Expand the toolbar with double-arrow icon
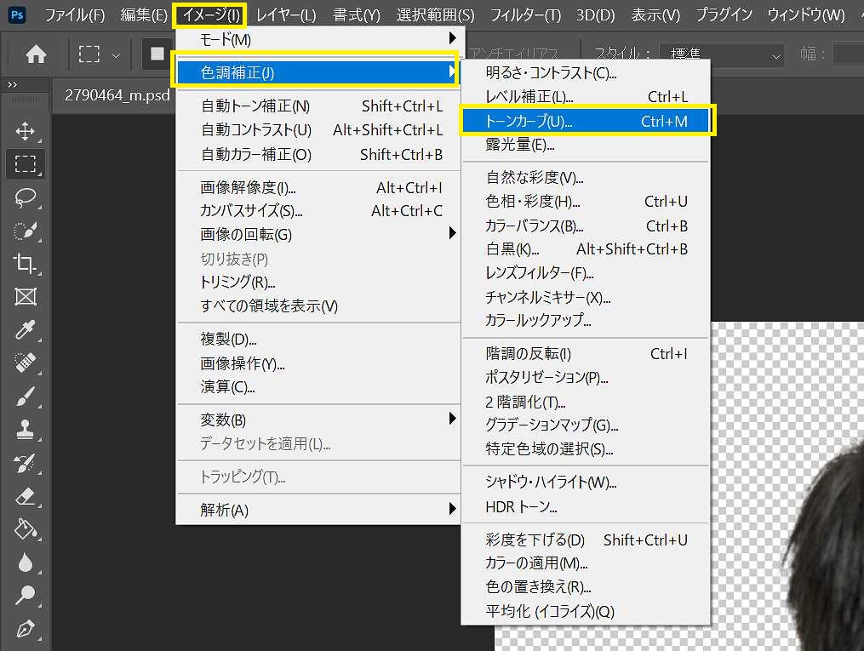 13,85
